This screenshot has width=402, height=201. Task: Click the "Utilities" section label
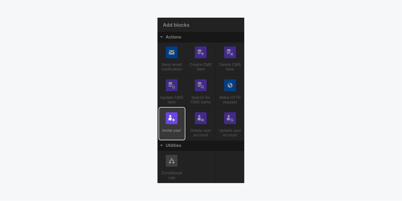(173, 146)
